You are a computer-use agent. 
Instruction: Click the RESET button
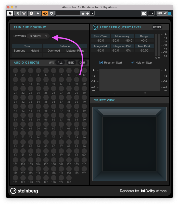[x=157, y=27]
